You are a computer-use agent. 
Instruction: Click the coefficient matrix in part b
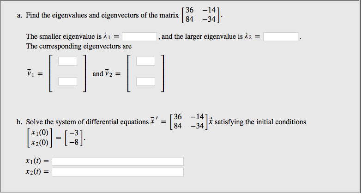click(189, 121)
